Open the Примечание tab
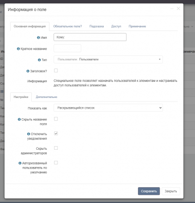Screen dimensions: 195x203 137,26
